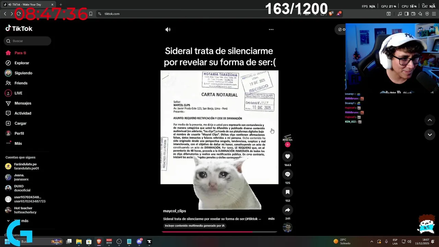Viewport: 439px width, 247px height.
Task: Open Task View in the taskbar
Action: pos(69,242)
